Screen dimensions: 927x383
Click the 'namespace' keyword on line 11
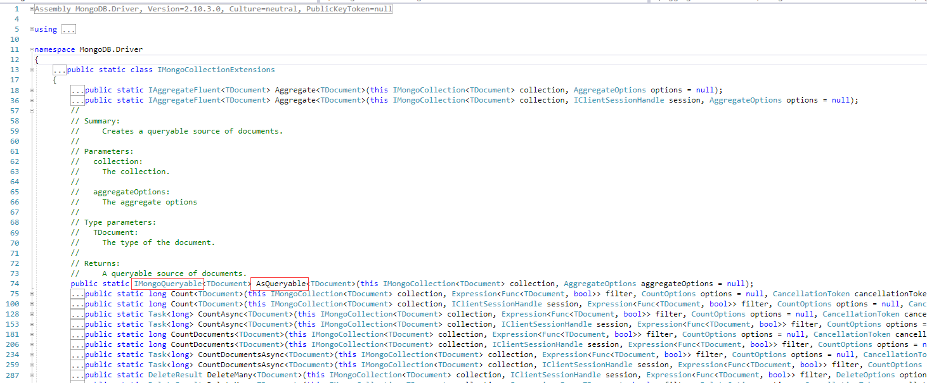coord(55,49)
